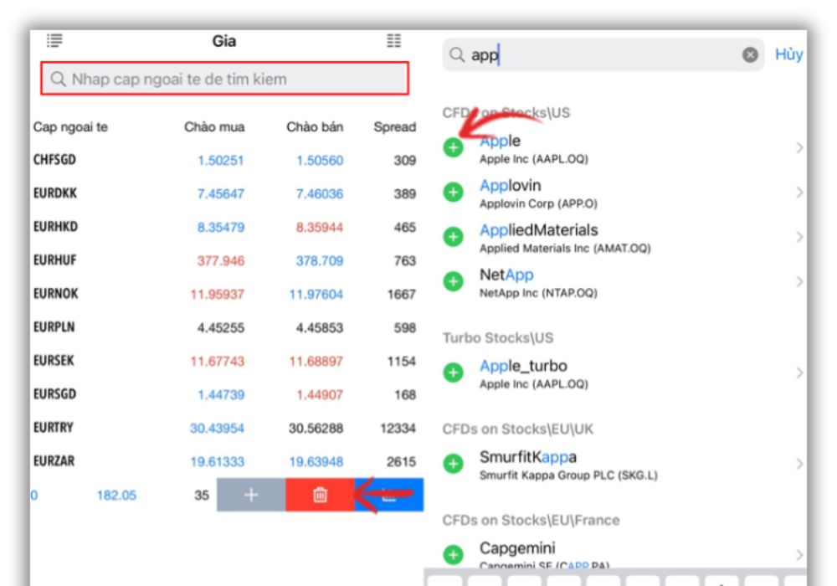Click the Cap ngoai te header
The height and width of the screenshot is (586, 837).
point(70,127)
